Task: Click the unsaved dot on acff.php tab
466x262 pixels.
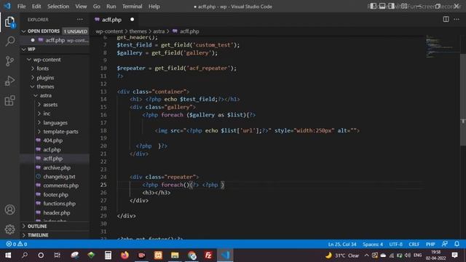Action: pyautogui.click(x=132, y=20)
